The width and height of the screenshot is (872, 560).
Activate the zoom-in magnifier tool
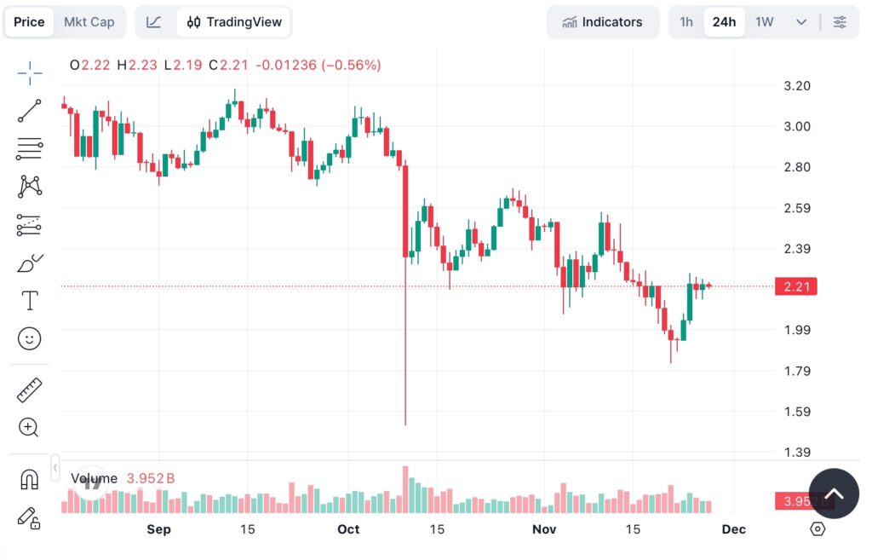pos(29,427)
